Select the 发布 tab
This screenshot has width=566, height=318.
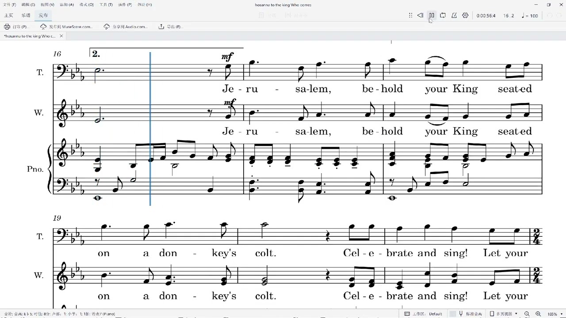[43, 15]
